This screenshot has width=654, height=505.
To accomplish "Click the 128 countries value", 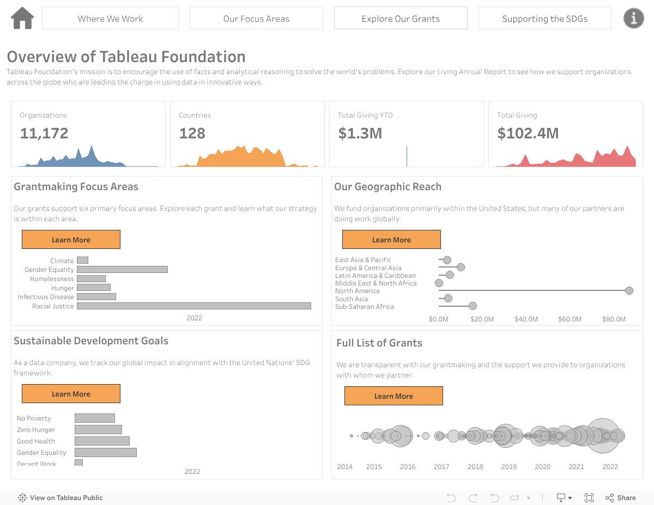I will 192,133.
